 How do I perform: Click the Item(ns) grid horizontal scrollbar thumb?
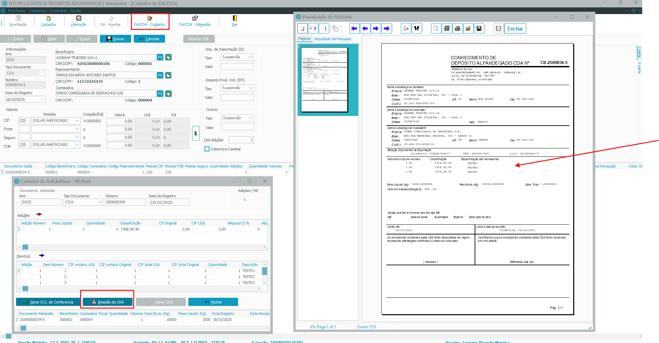click(25, 288)
